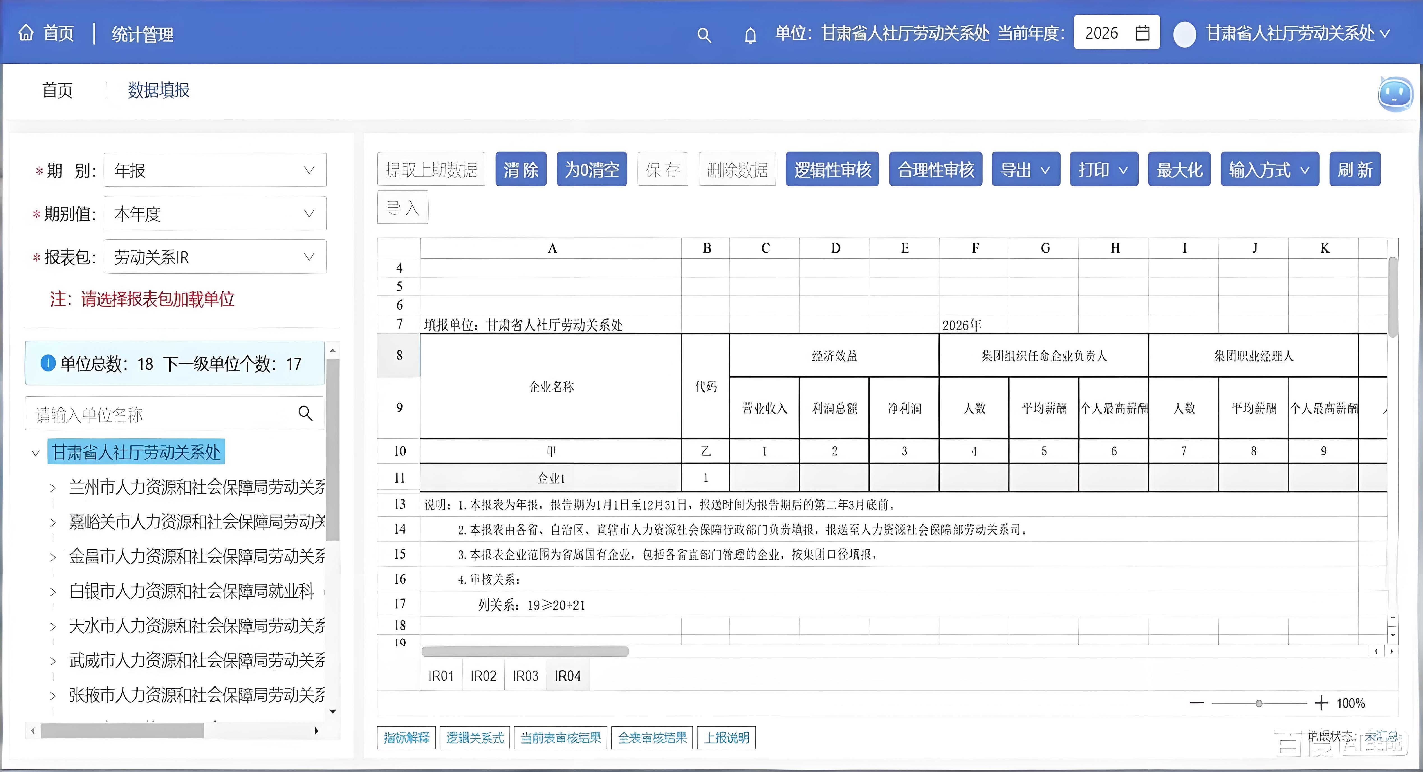Show the 当前表审核结果
The height and width of the screenshot is (772, 1423).
click(x=561, y=738)
